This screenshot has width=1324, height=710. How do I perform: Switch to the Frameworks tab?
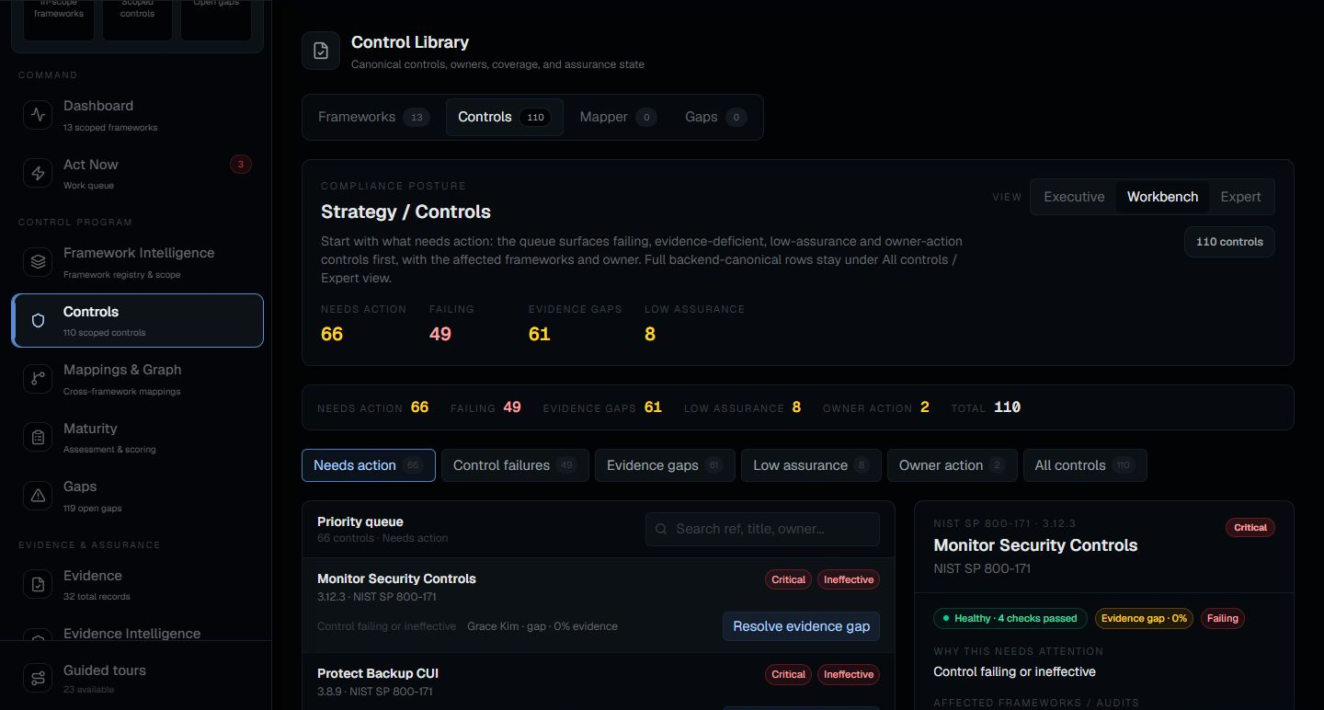373,117
